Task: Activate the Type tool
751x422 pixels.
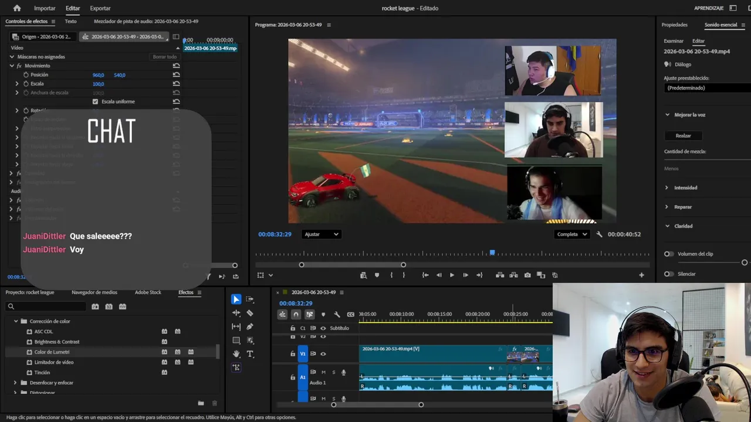Action: pyautogui.click(x=250, y=354)
